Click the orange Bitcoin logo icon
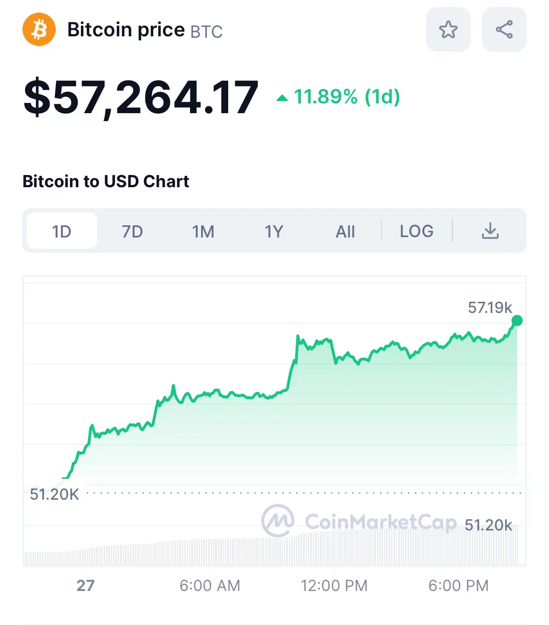The width and height of the screenshot is (549, 625). click(39, 30)
